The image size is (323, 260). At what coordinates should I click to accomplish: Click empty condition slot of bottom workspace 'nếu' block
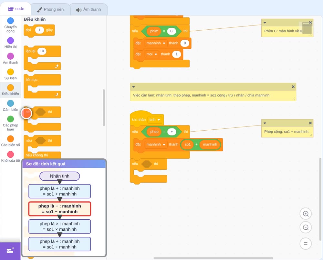(x=146, y=164)
